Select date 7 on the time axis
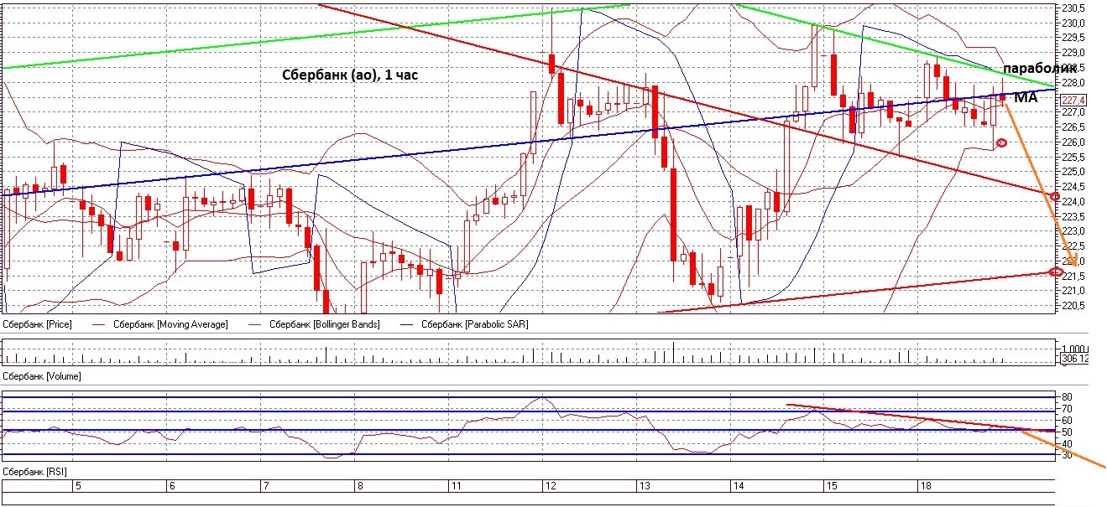1107x507 pixels. (266, 485)
